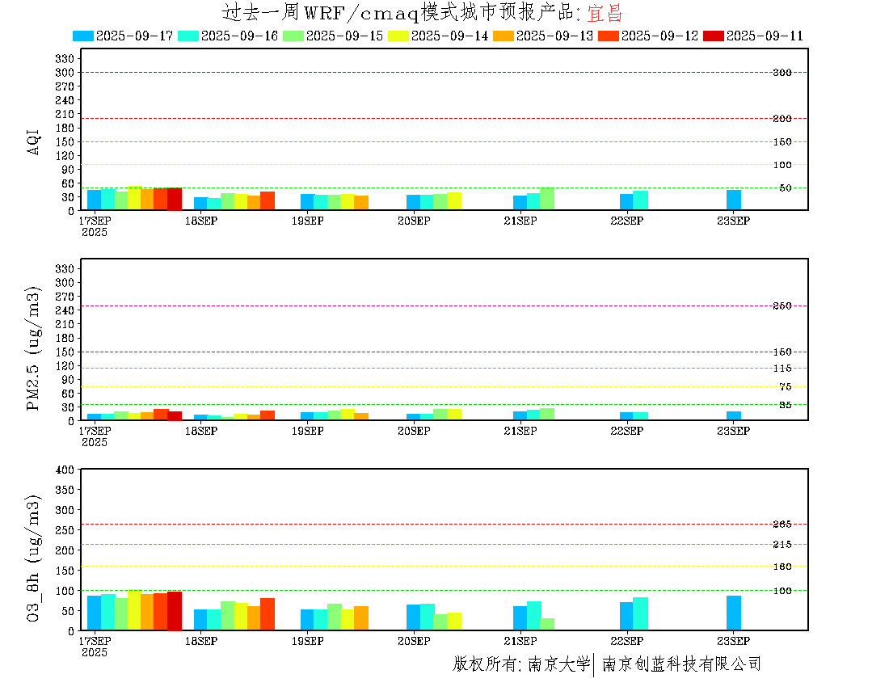Click the 22SEP cyan bar in O3_8h chart

point(641,613)
